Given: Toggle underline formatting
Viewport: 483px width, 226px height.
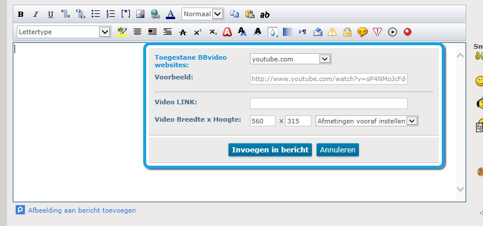Looking at the screenshot, I should (50, 14).
